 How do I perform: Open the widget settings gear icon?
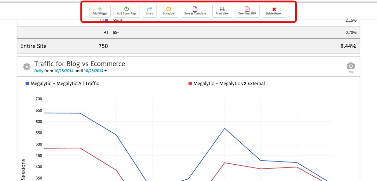[27, 66]
